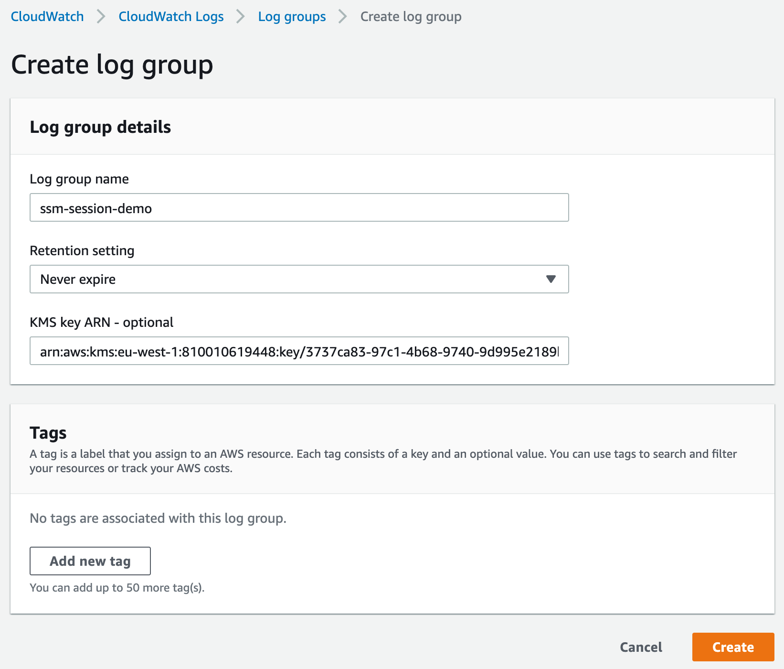This screenshot has height=669, width=784.
Task: Click the Tags section heading
Action: 48,433
